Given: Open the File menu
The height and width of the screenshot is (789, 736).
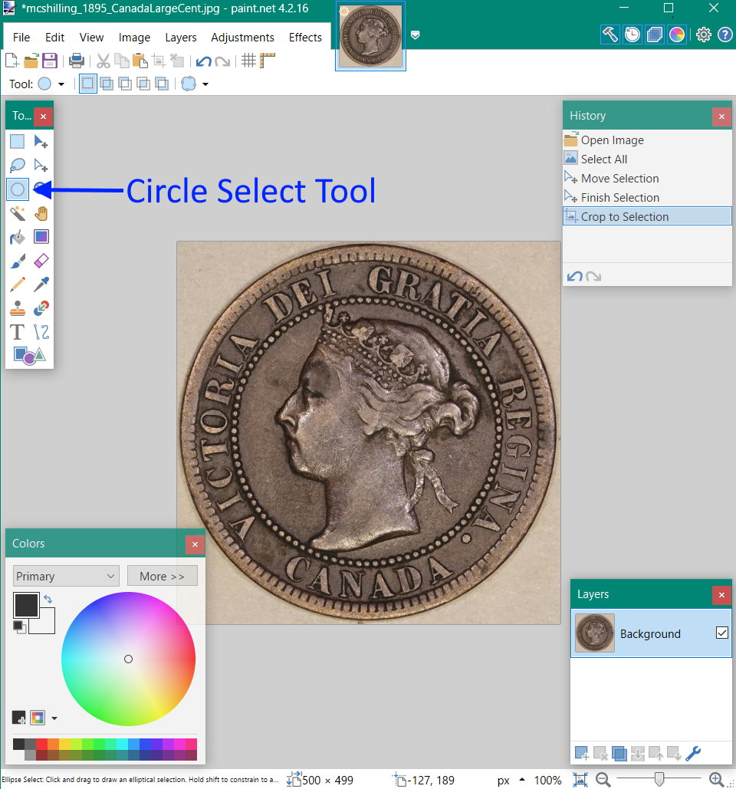Looking at the screenshot, I should (x=21, y=38).
